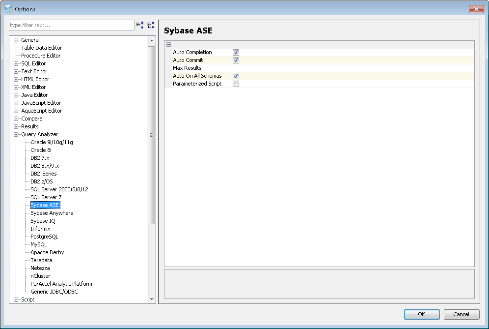Viewport: 489px width, 329px height.
Task: Select SQL Server 7 item
Action: 46,197
